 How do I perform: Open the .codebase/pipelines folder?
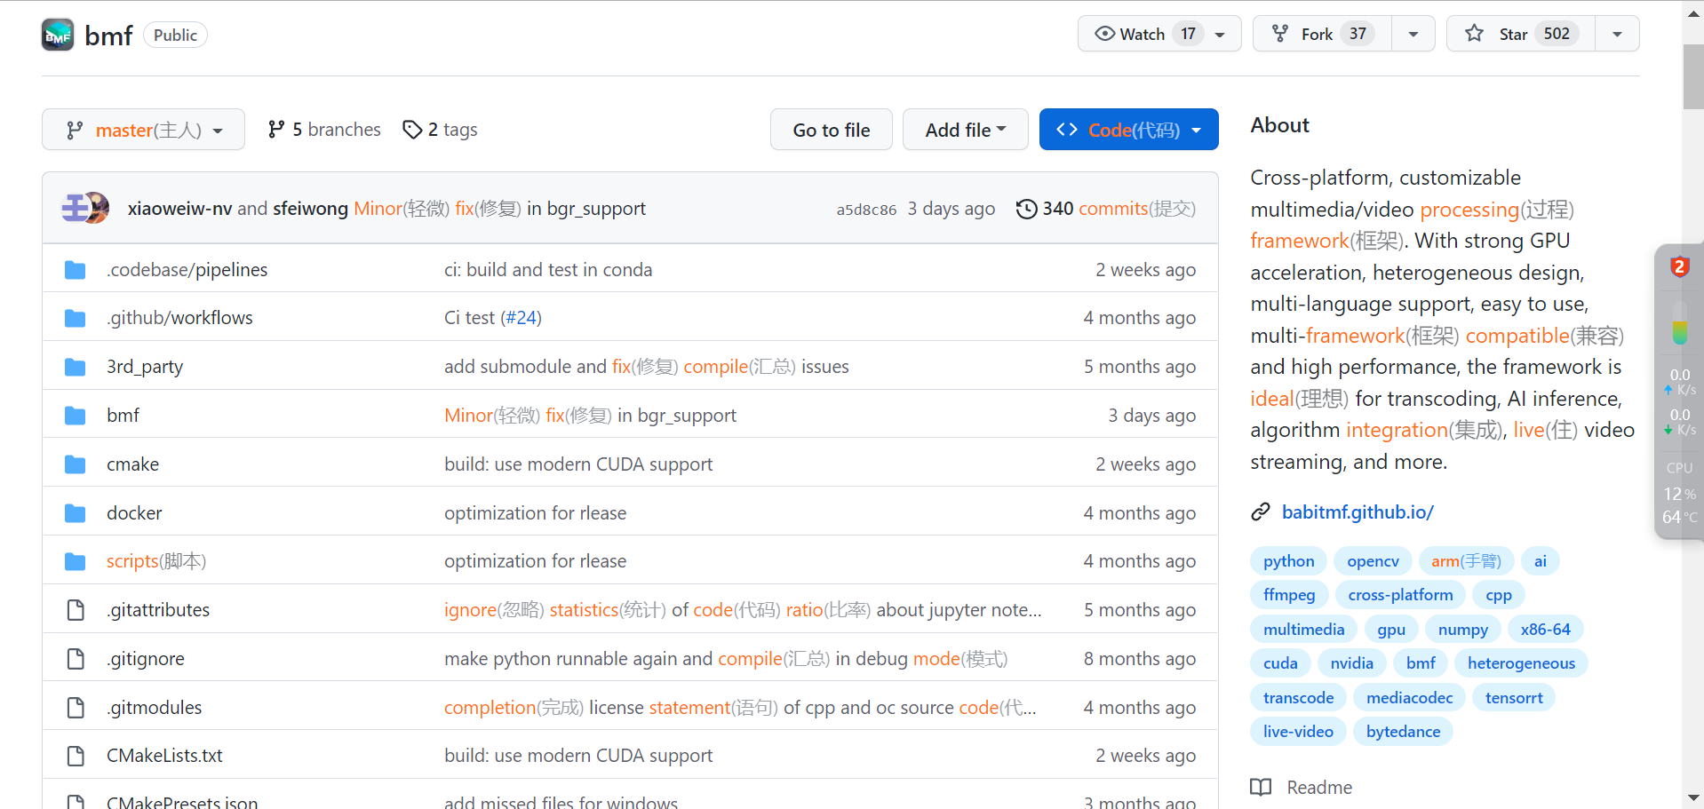[187, 270]
